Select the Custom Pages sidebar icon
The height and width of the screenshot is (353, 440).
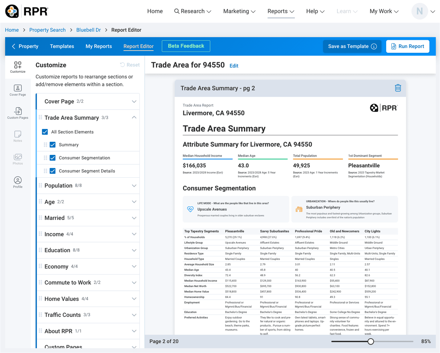pos(17,114)
